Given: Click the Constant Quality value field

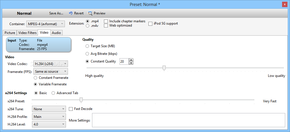Looking at the screenshot, I should (124, 62).
